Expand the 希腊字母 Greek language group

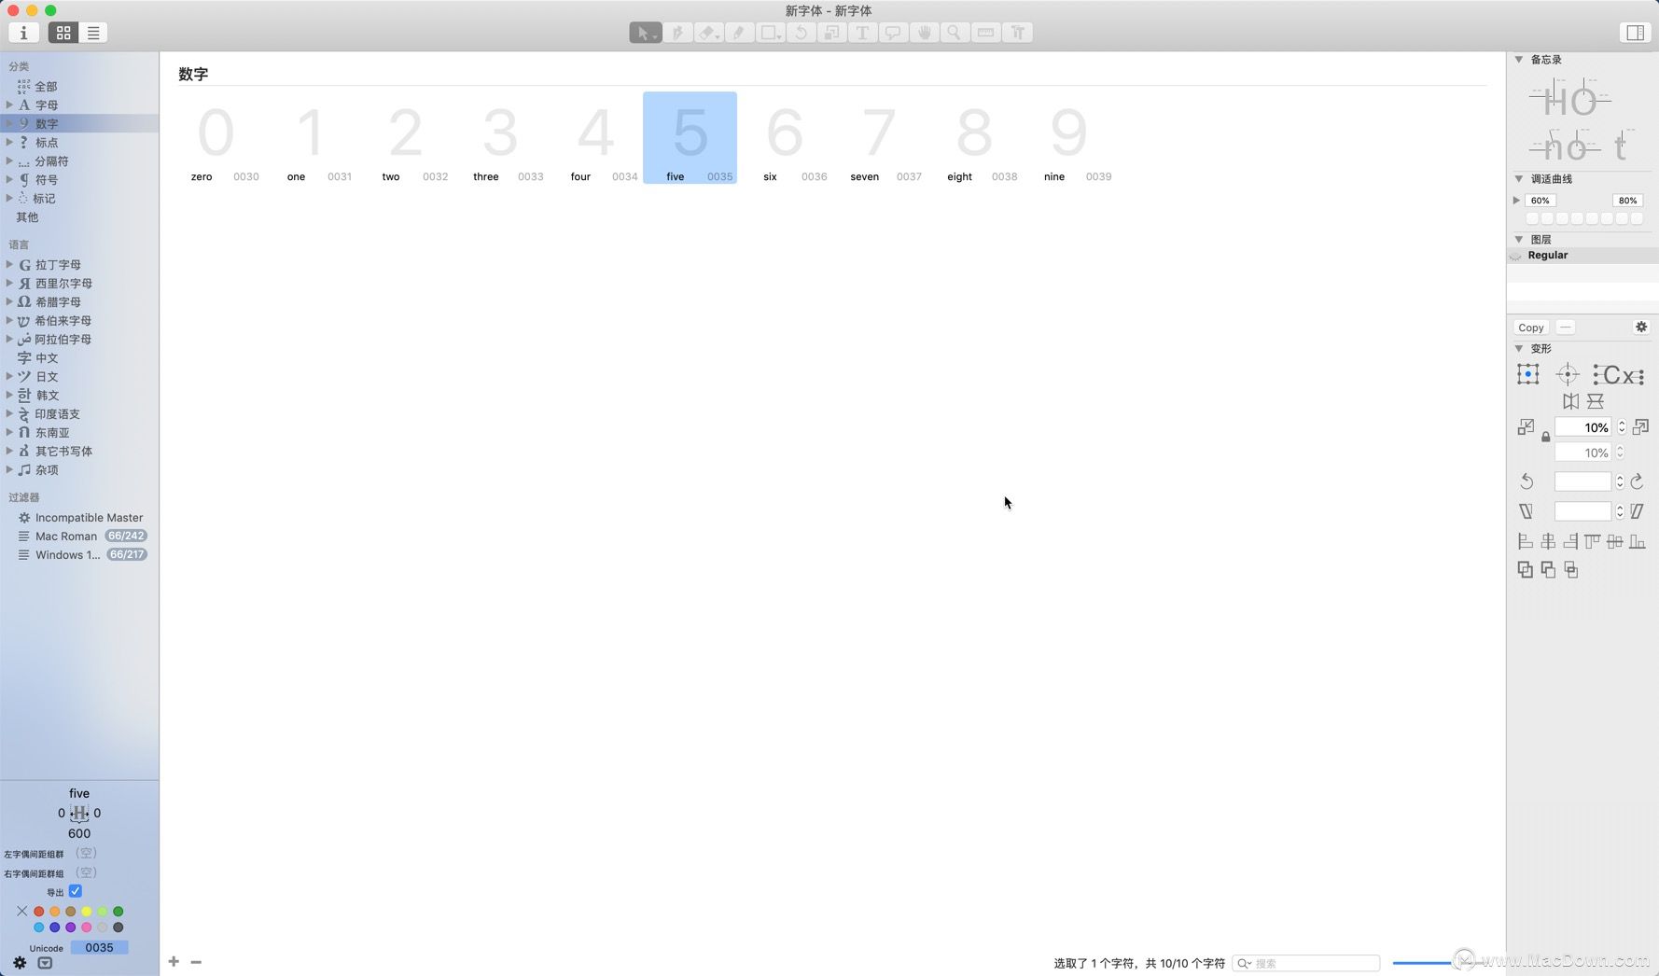point(9,301)
